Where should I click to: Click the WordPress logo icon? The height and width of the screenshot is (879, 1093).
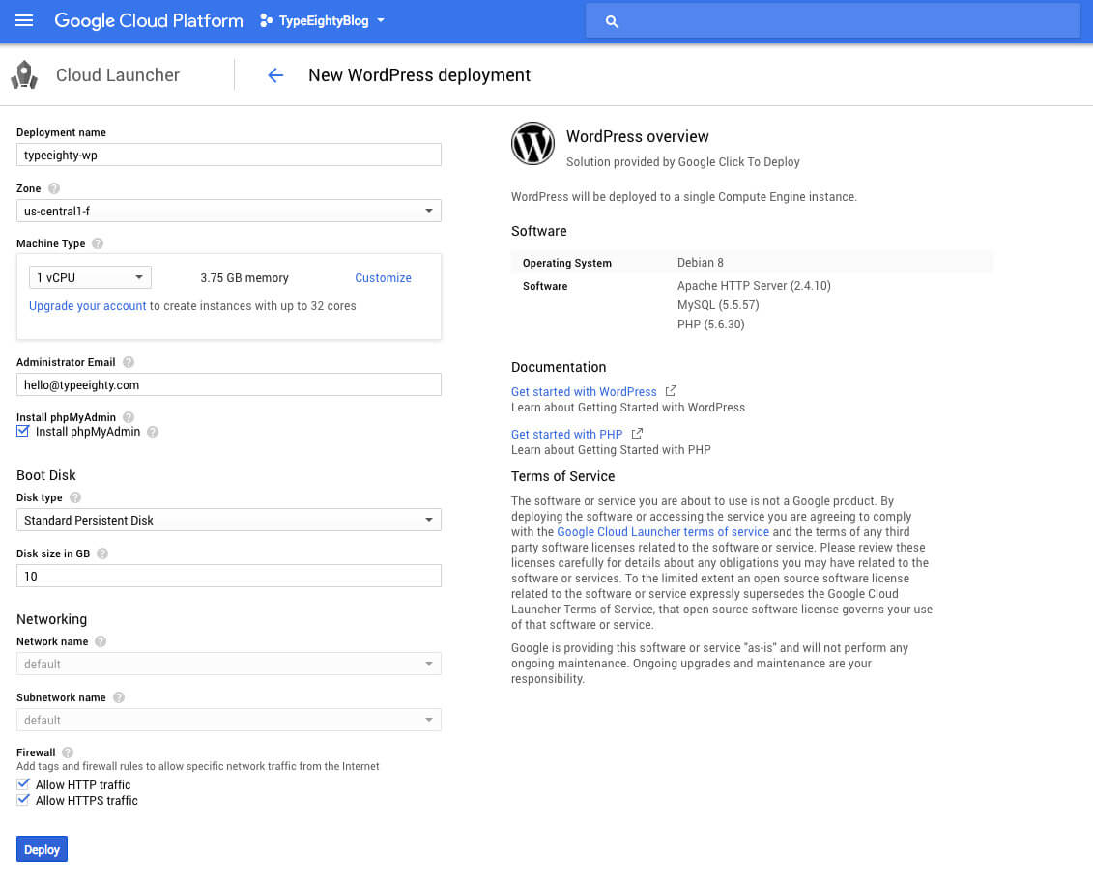532,144
